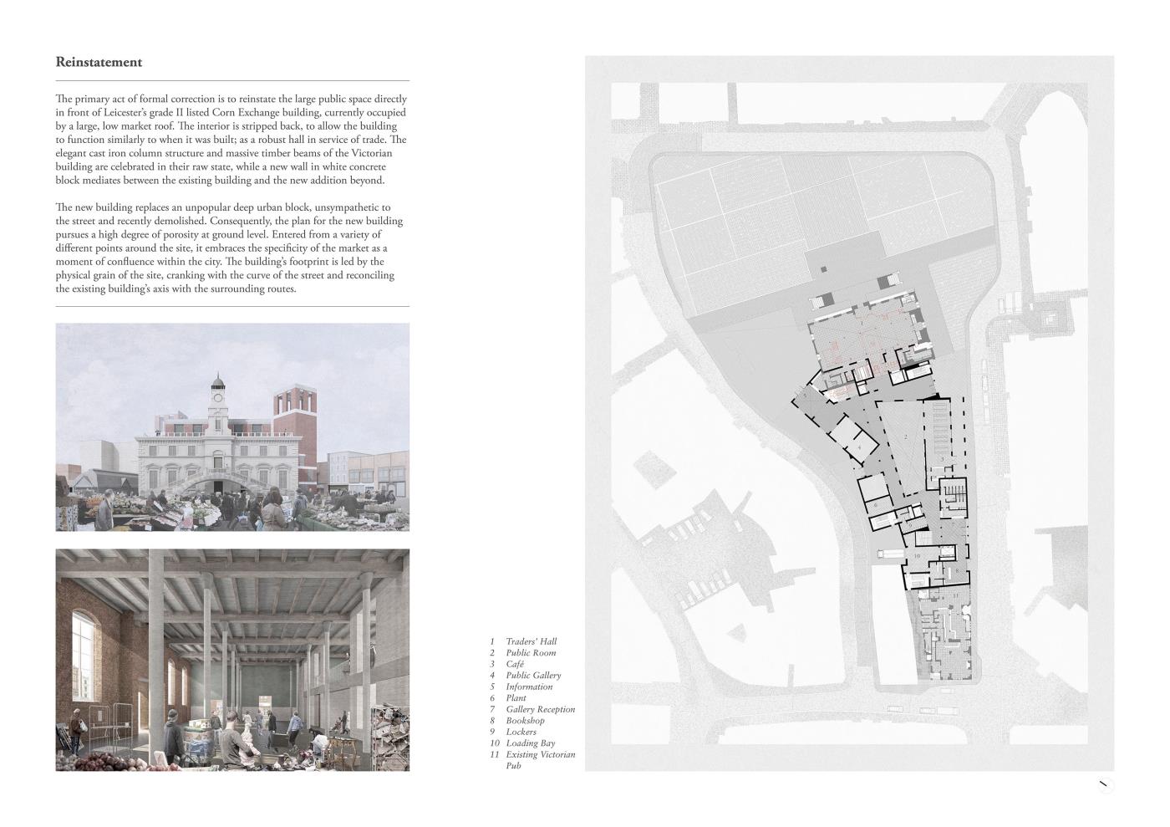The width and height of the screenshot is (1170, 827).
Task: Click the 'Loading Bay' legend entry
Action: pyautogui.click(x=530, y=743)
